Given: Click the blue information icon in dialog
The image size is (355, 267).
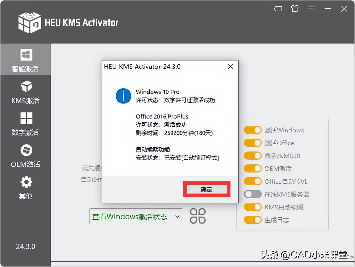Looking at the screenshot, I should tap(123, 96).
